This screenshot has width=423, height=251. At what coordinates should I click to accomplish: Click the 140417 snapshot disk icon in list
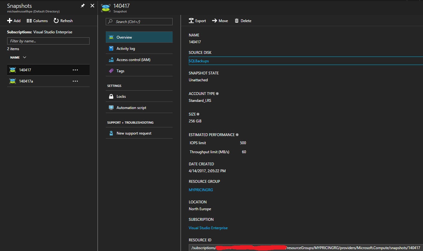(x=12, y=70)
